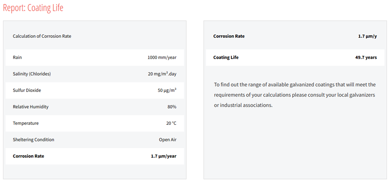The image size is (390, 183).
Task: Click the Sulfur Dioxide row label
Action: click(x=27, y=90)
